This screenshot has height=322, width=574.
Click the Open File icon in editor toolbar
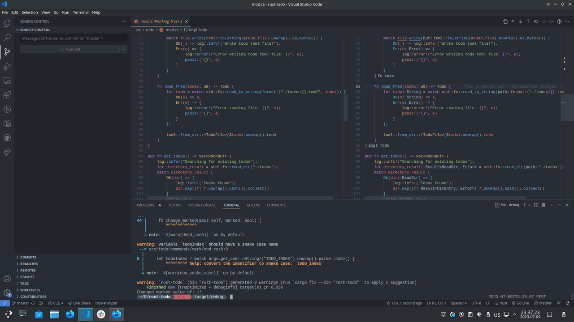[505, 21]
